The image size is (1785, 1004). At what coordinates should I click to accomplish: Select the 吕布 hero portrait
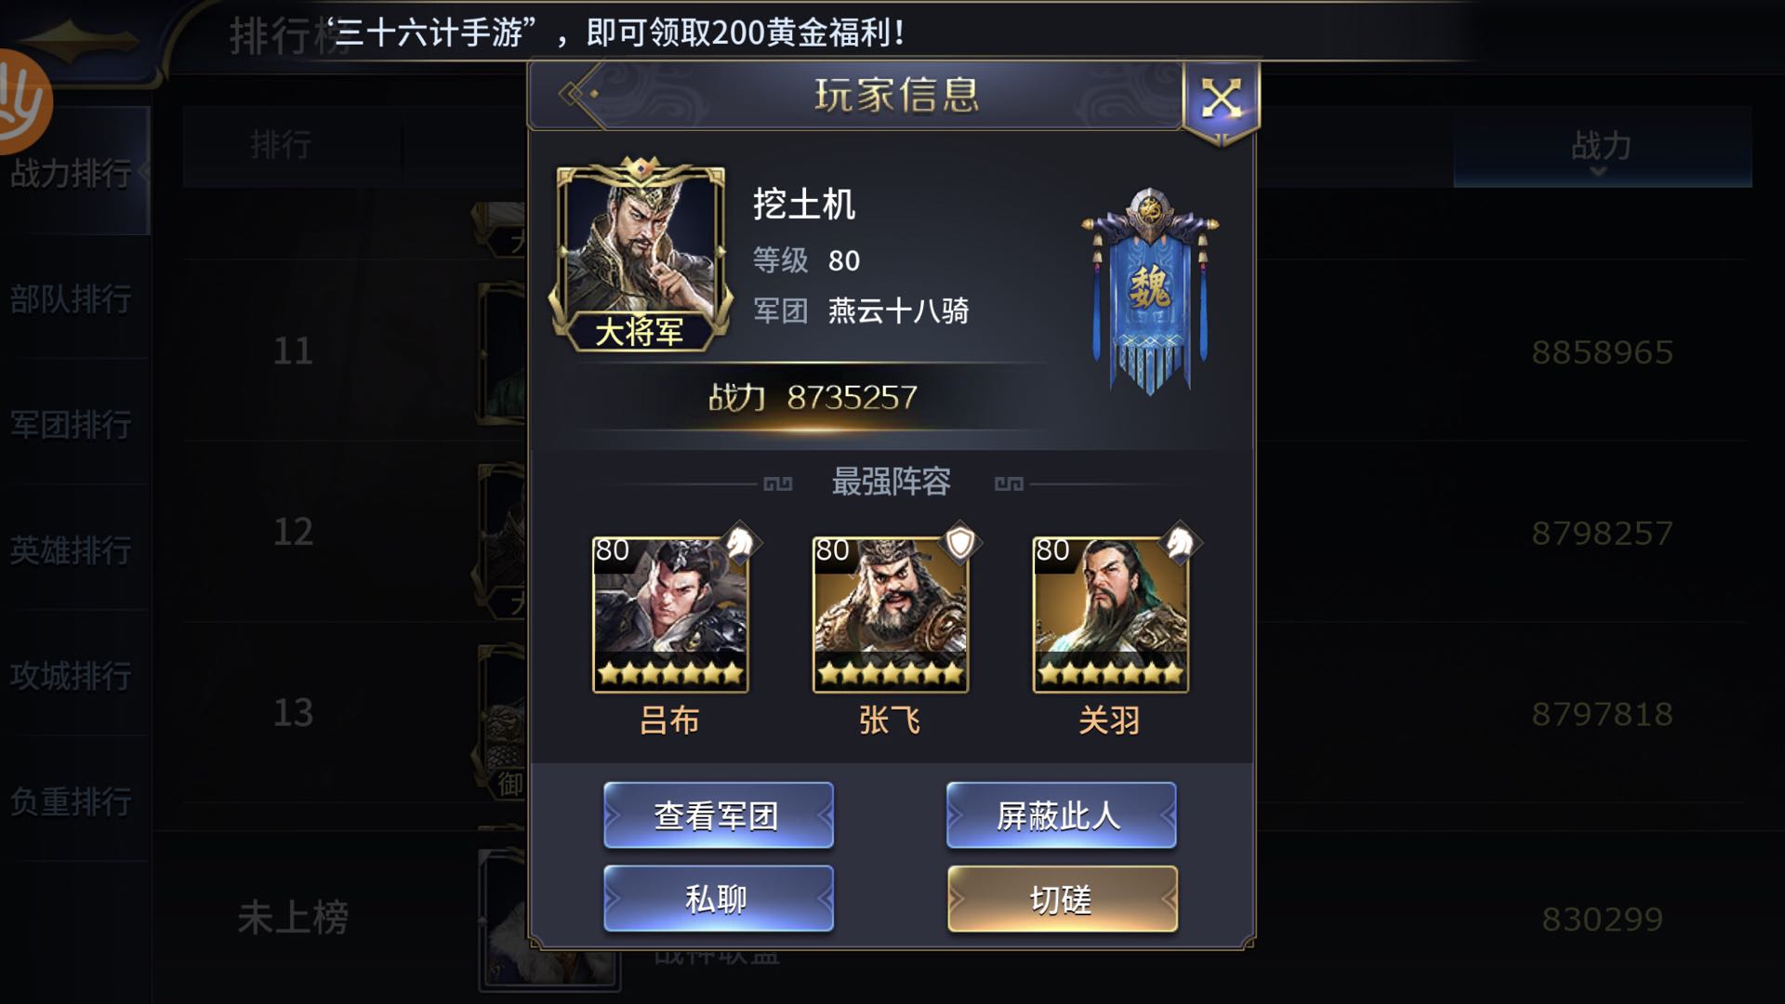pyautogui.click(x=670, y=614)
